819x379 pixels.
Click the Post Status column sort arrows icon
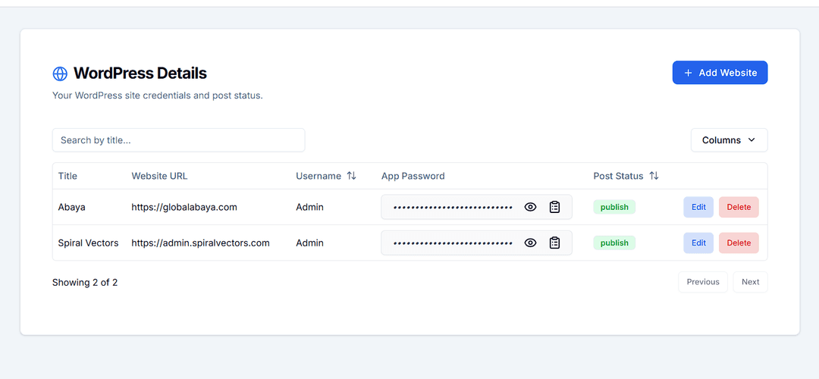point(654,176)
